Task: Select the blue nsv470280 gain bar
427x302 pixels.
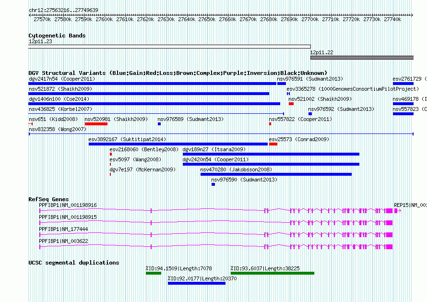Action: tap(276, 174)
